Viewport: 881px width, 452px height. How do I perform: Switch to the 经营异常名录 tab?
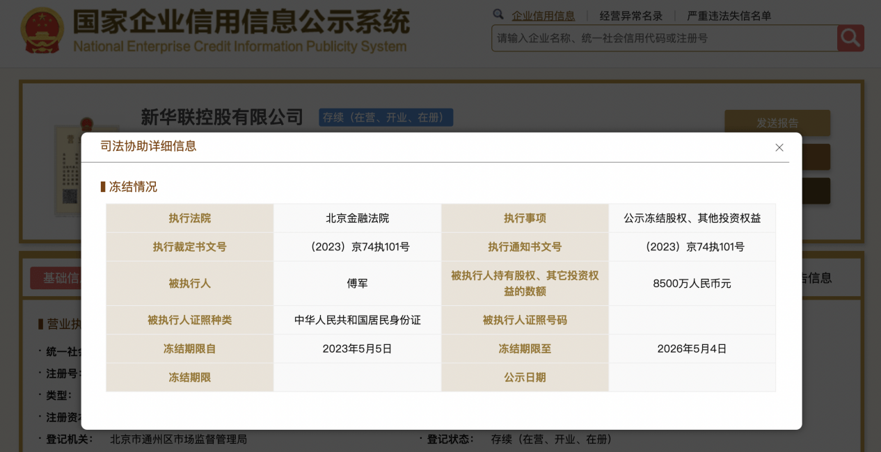(631, 15)
